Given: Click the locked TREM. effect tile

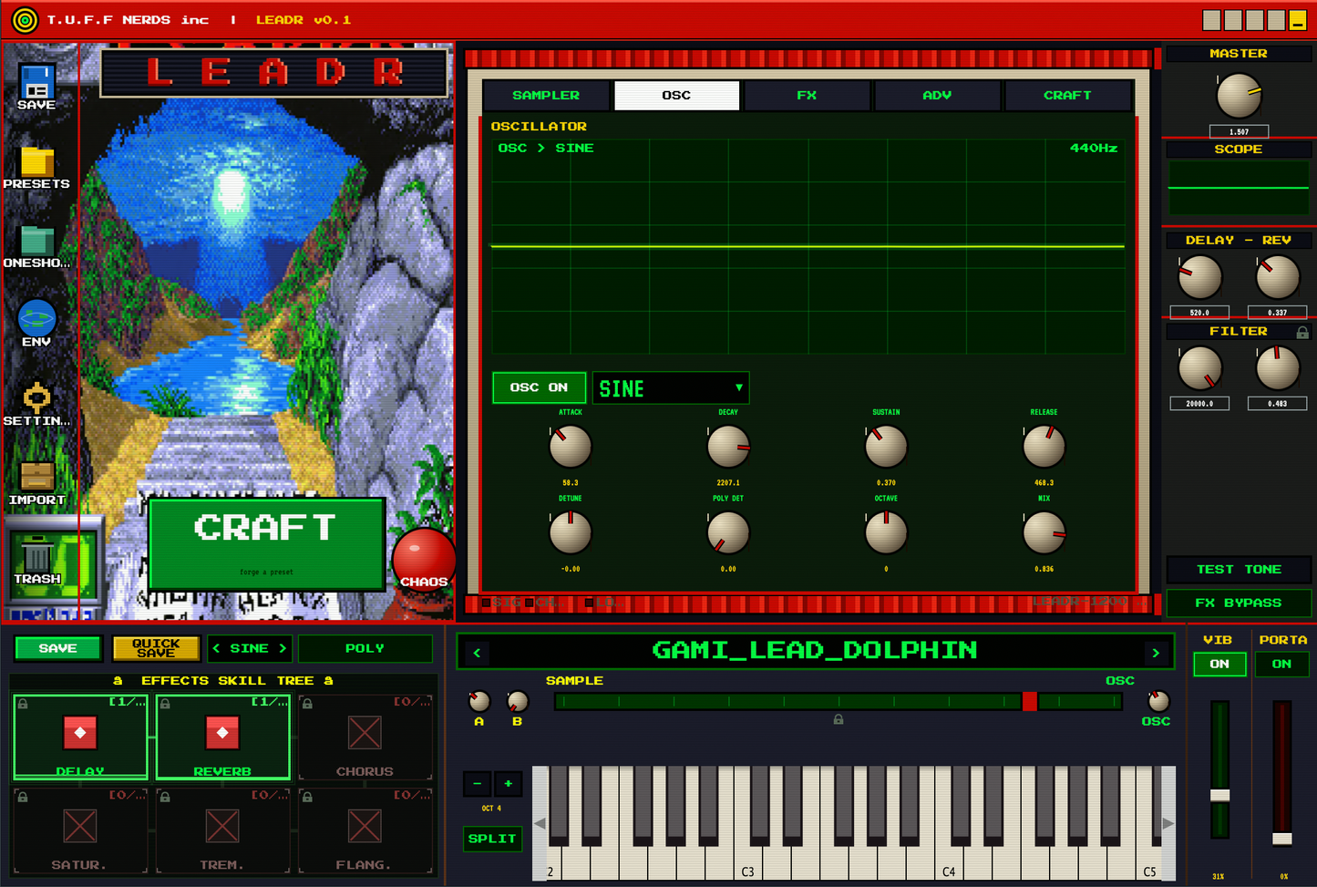Looking at the screenshot, I should (x=222, y=830).
